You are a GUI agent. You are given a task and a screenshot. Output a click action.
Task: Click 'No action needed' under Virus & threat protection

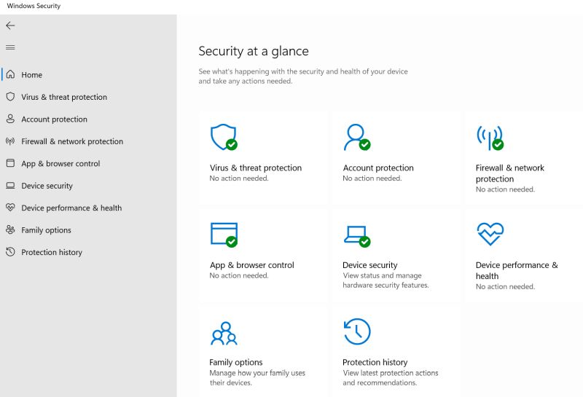239,178
